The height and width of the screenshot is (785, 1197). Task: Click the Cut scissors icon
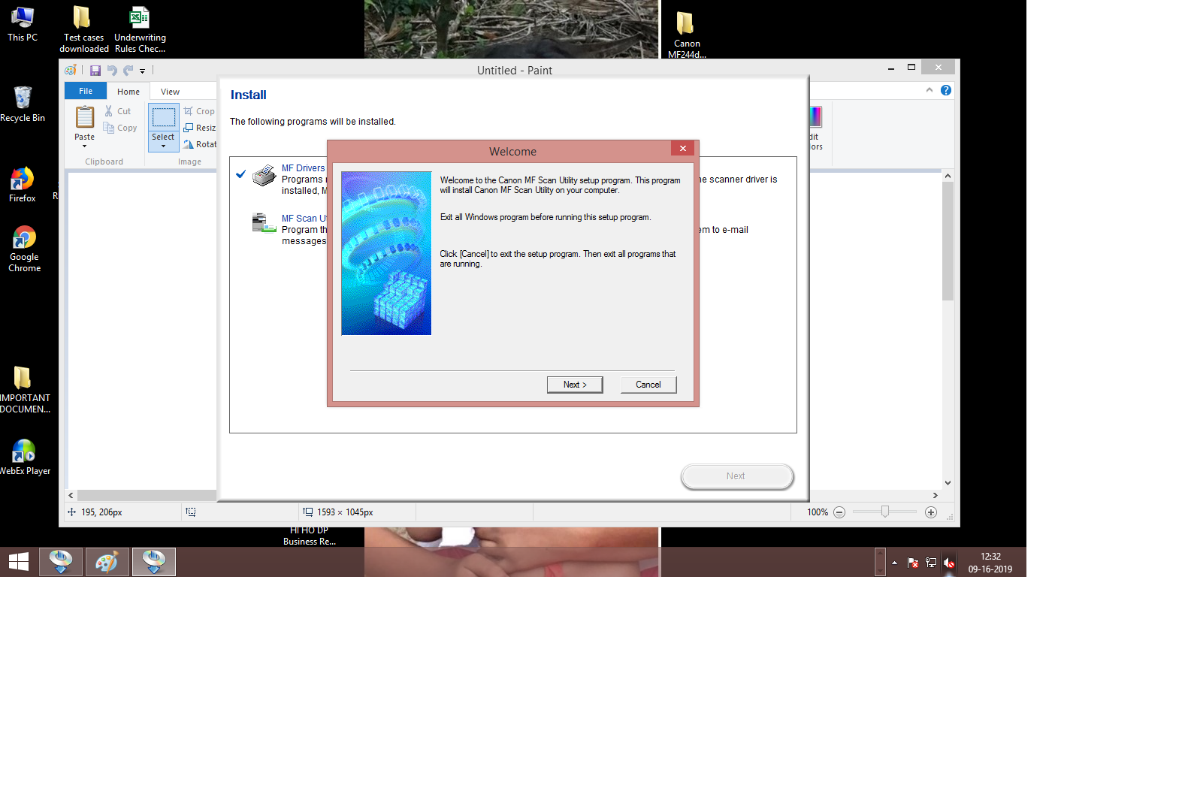109,111
